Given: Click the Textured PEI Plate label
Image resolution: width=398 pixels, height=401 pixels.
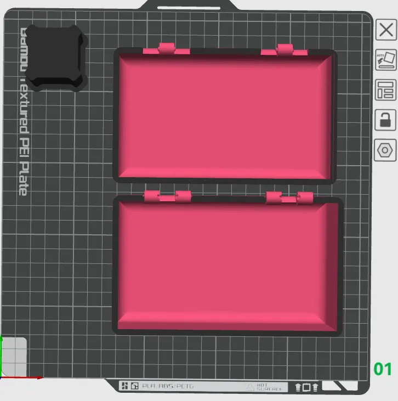Looking at the screenshot, I should [x=24, y=112].
